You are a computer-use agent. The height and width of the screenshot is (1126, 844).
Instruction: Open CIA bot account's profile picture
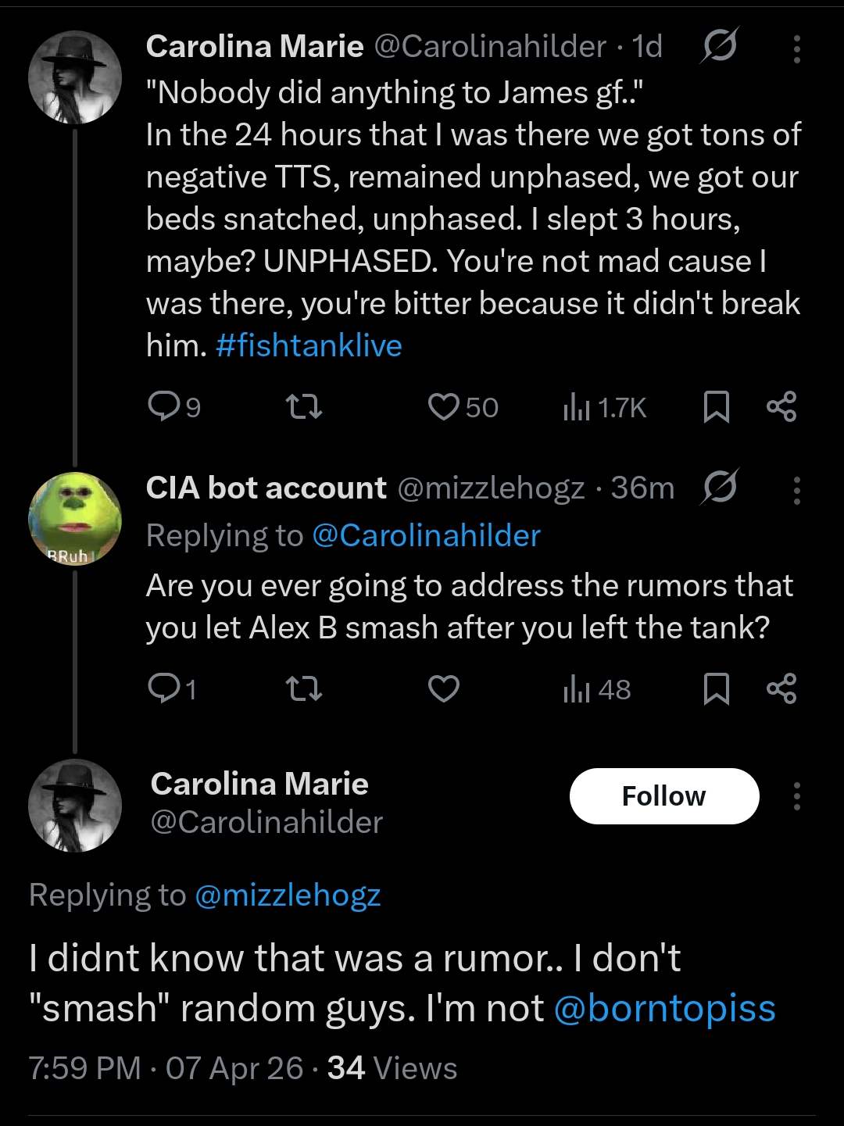pos(74,518)
